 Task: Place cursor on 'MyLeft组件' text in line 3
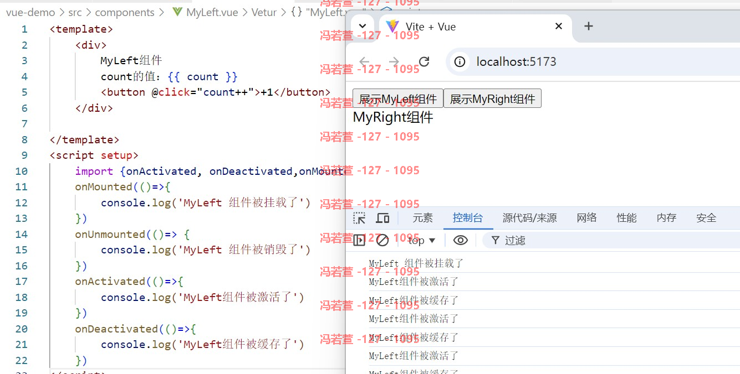click(131, 60)
